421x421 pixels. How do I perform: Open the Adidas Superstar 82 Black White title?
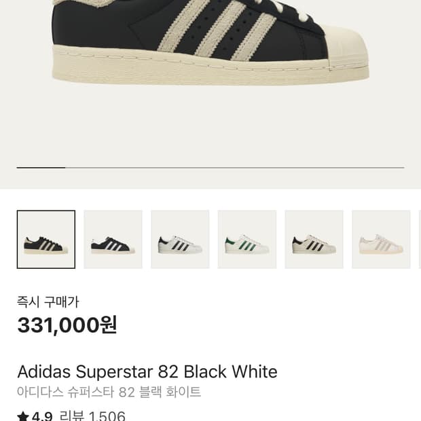pos(147,372)
